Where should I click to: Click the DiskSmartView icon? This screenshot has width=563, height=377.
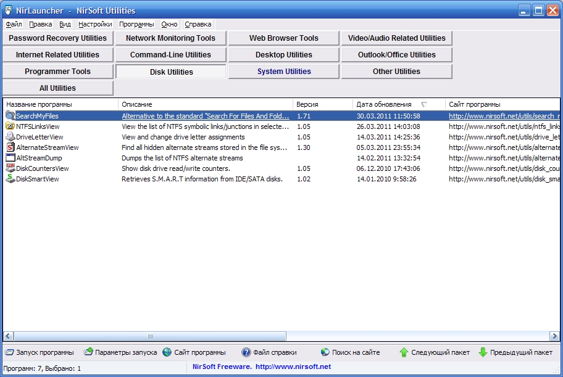[x=10, y=178]
